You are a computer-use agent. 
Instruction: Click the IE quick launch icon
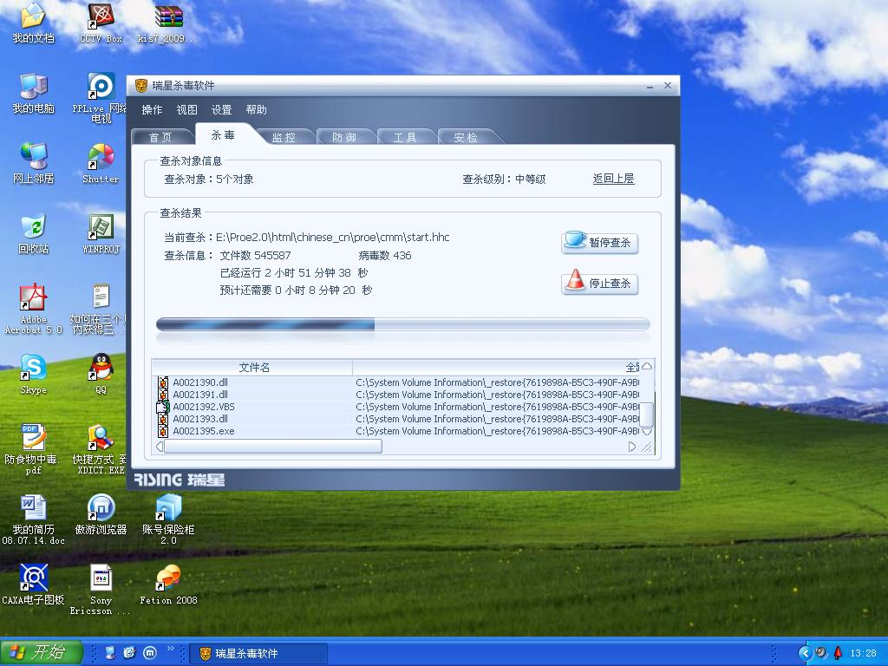tap(130, 653)
